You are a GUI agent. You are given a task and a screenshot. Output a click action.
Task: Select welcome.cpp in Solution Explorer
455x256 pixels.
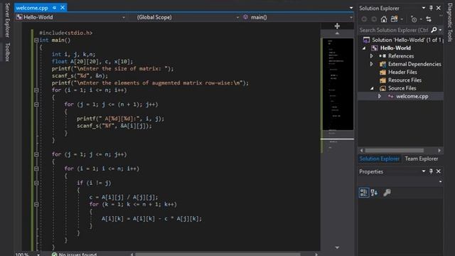pyautogui.click(x=412, y=97)
